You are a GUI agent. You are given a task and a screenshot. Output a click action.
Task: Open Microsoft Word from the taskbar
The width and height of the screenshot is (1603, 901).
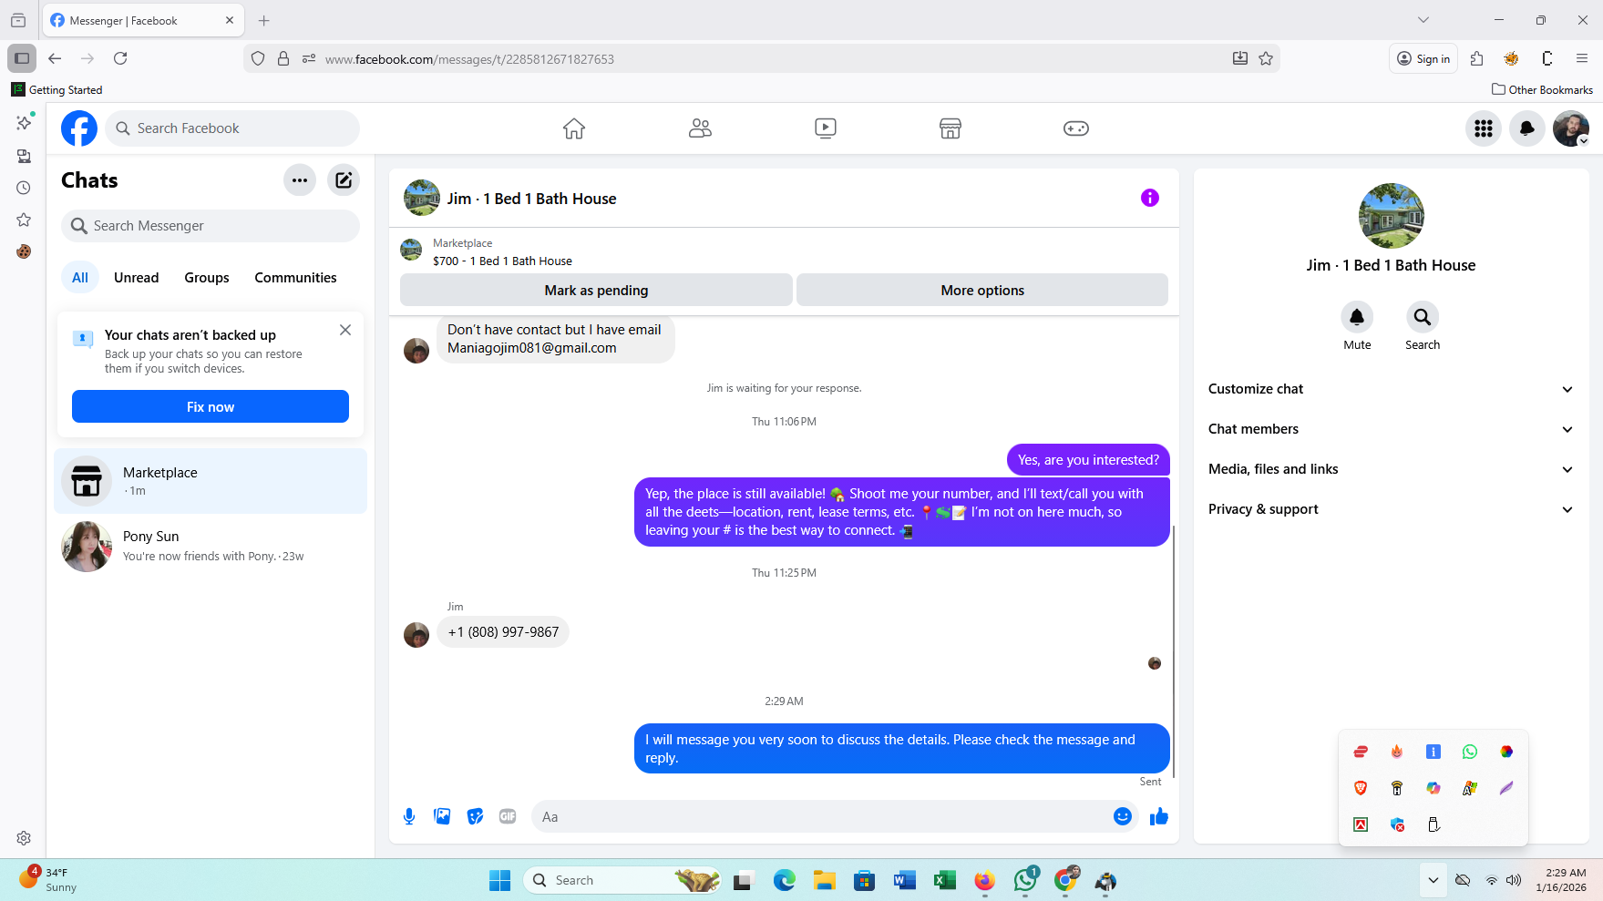[904, 880]
